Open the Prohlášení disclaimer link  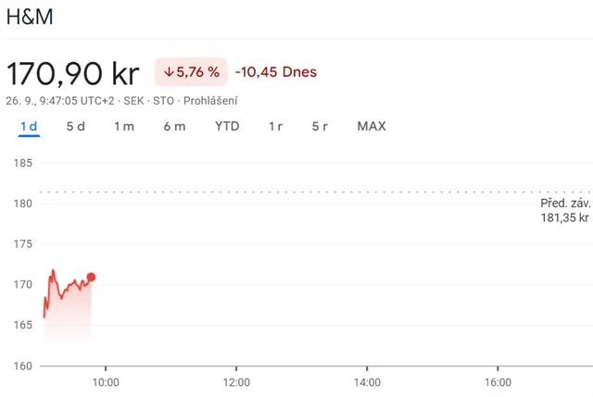coord(210,100)
